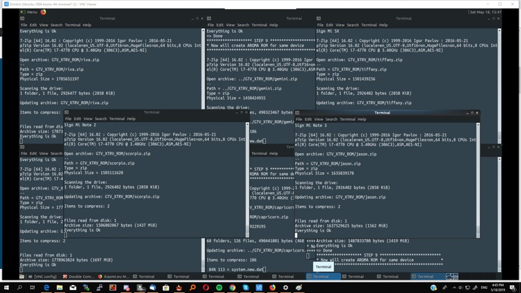
Task: Switch to Xiaomi.eu window in bottom panel
Action: (x=113, y=276)
